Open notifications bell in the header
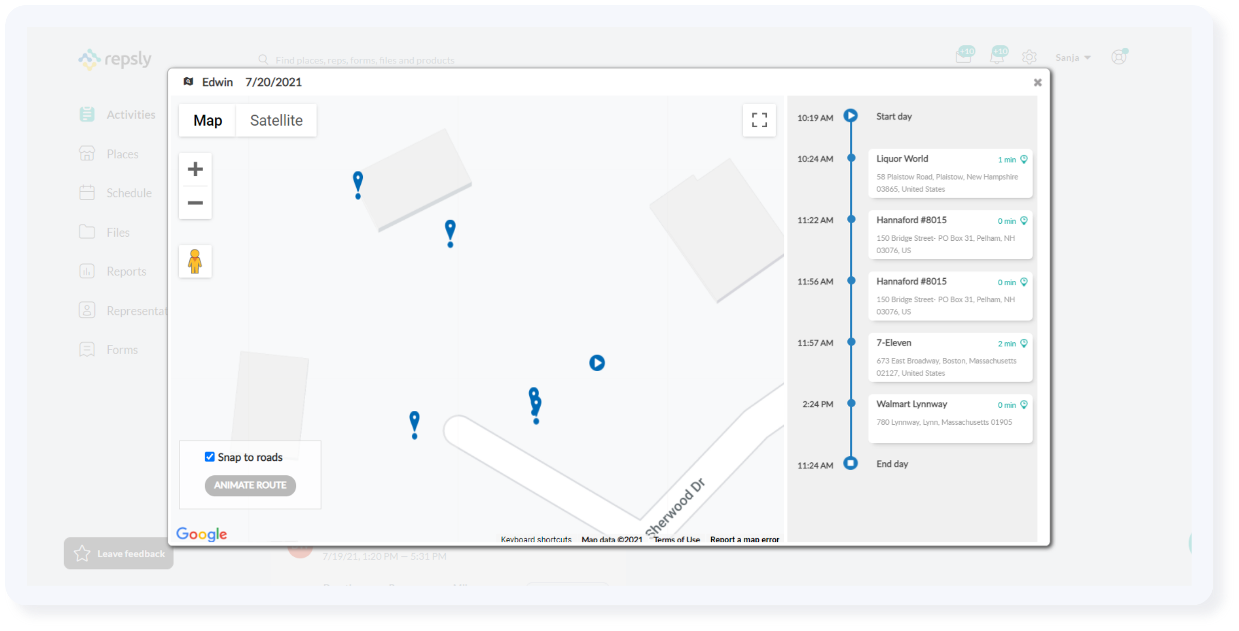Image resolution: width=1239 pixels, height=631 pixels. coord(997,56)
